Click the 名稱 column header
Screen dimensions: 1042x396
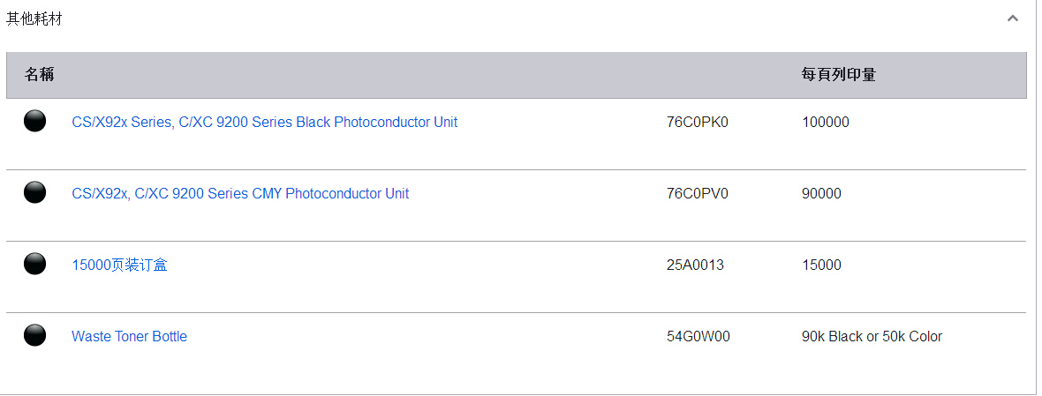(39, 74)
